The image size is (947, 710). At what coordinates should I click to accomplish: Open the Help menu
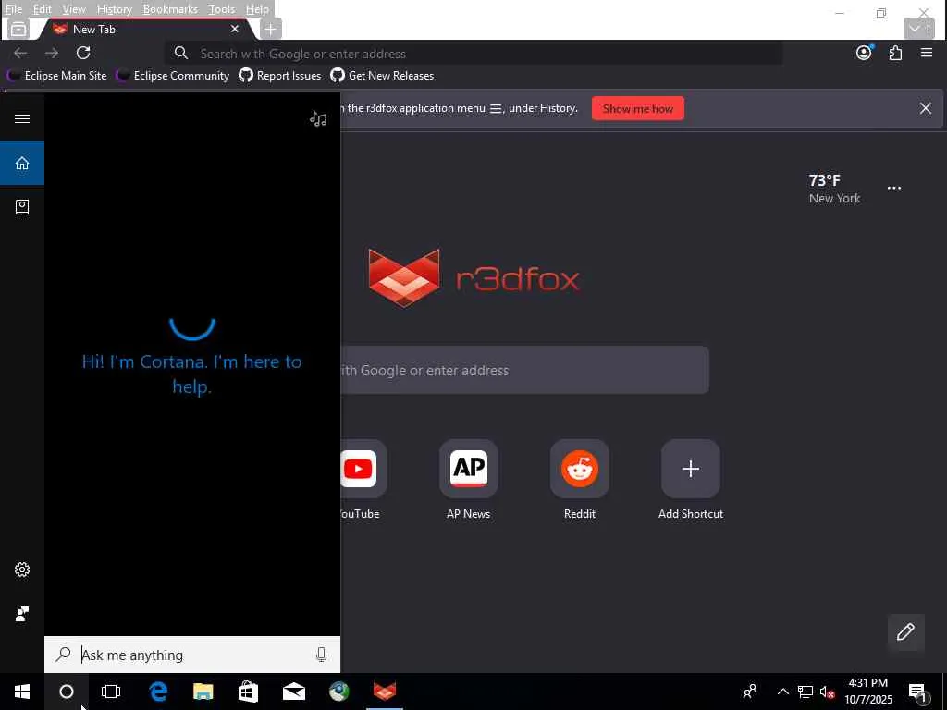(x=257, y=9)
